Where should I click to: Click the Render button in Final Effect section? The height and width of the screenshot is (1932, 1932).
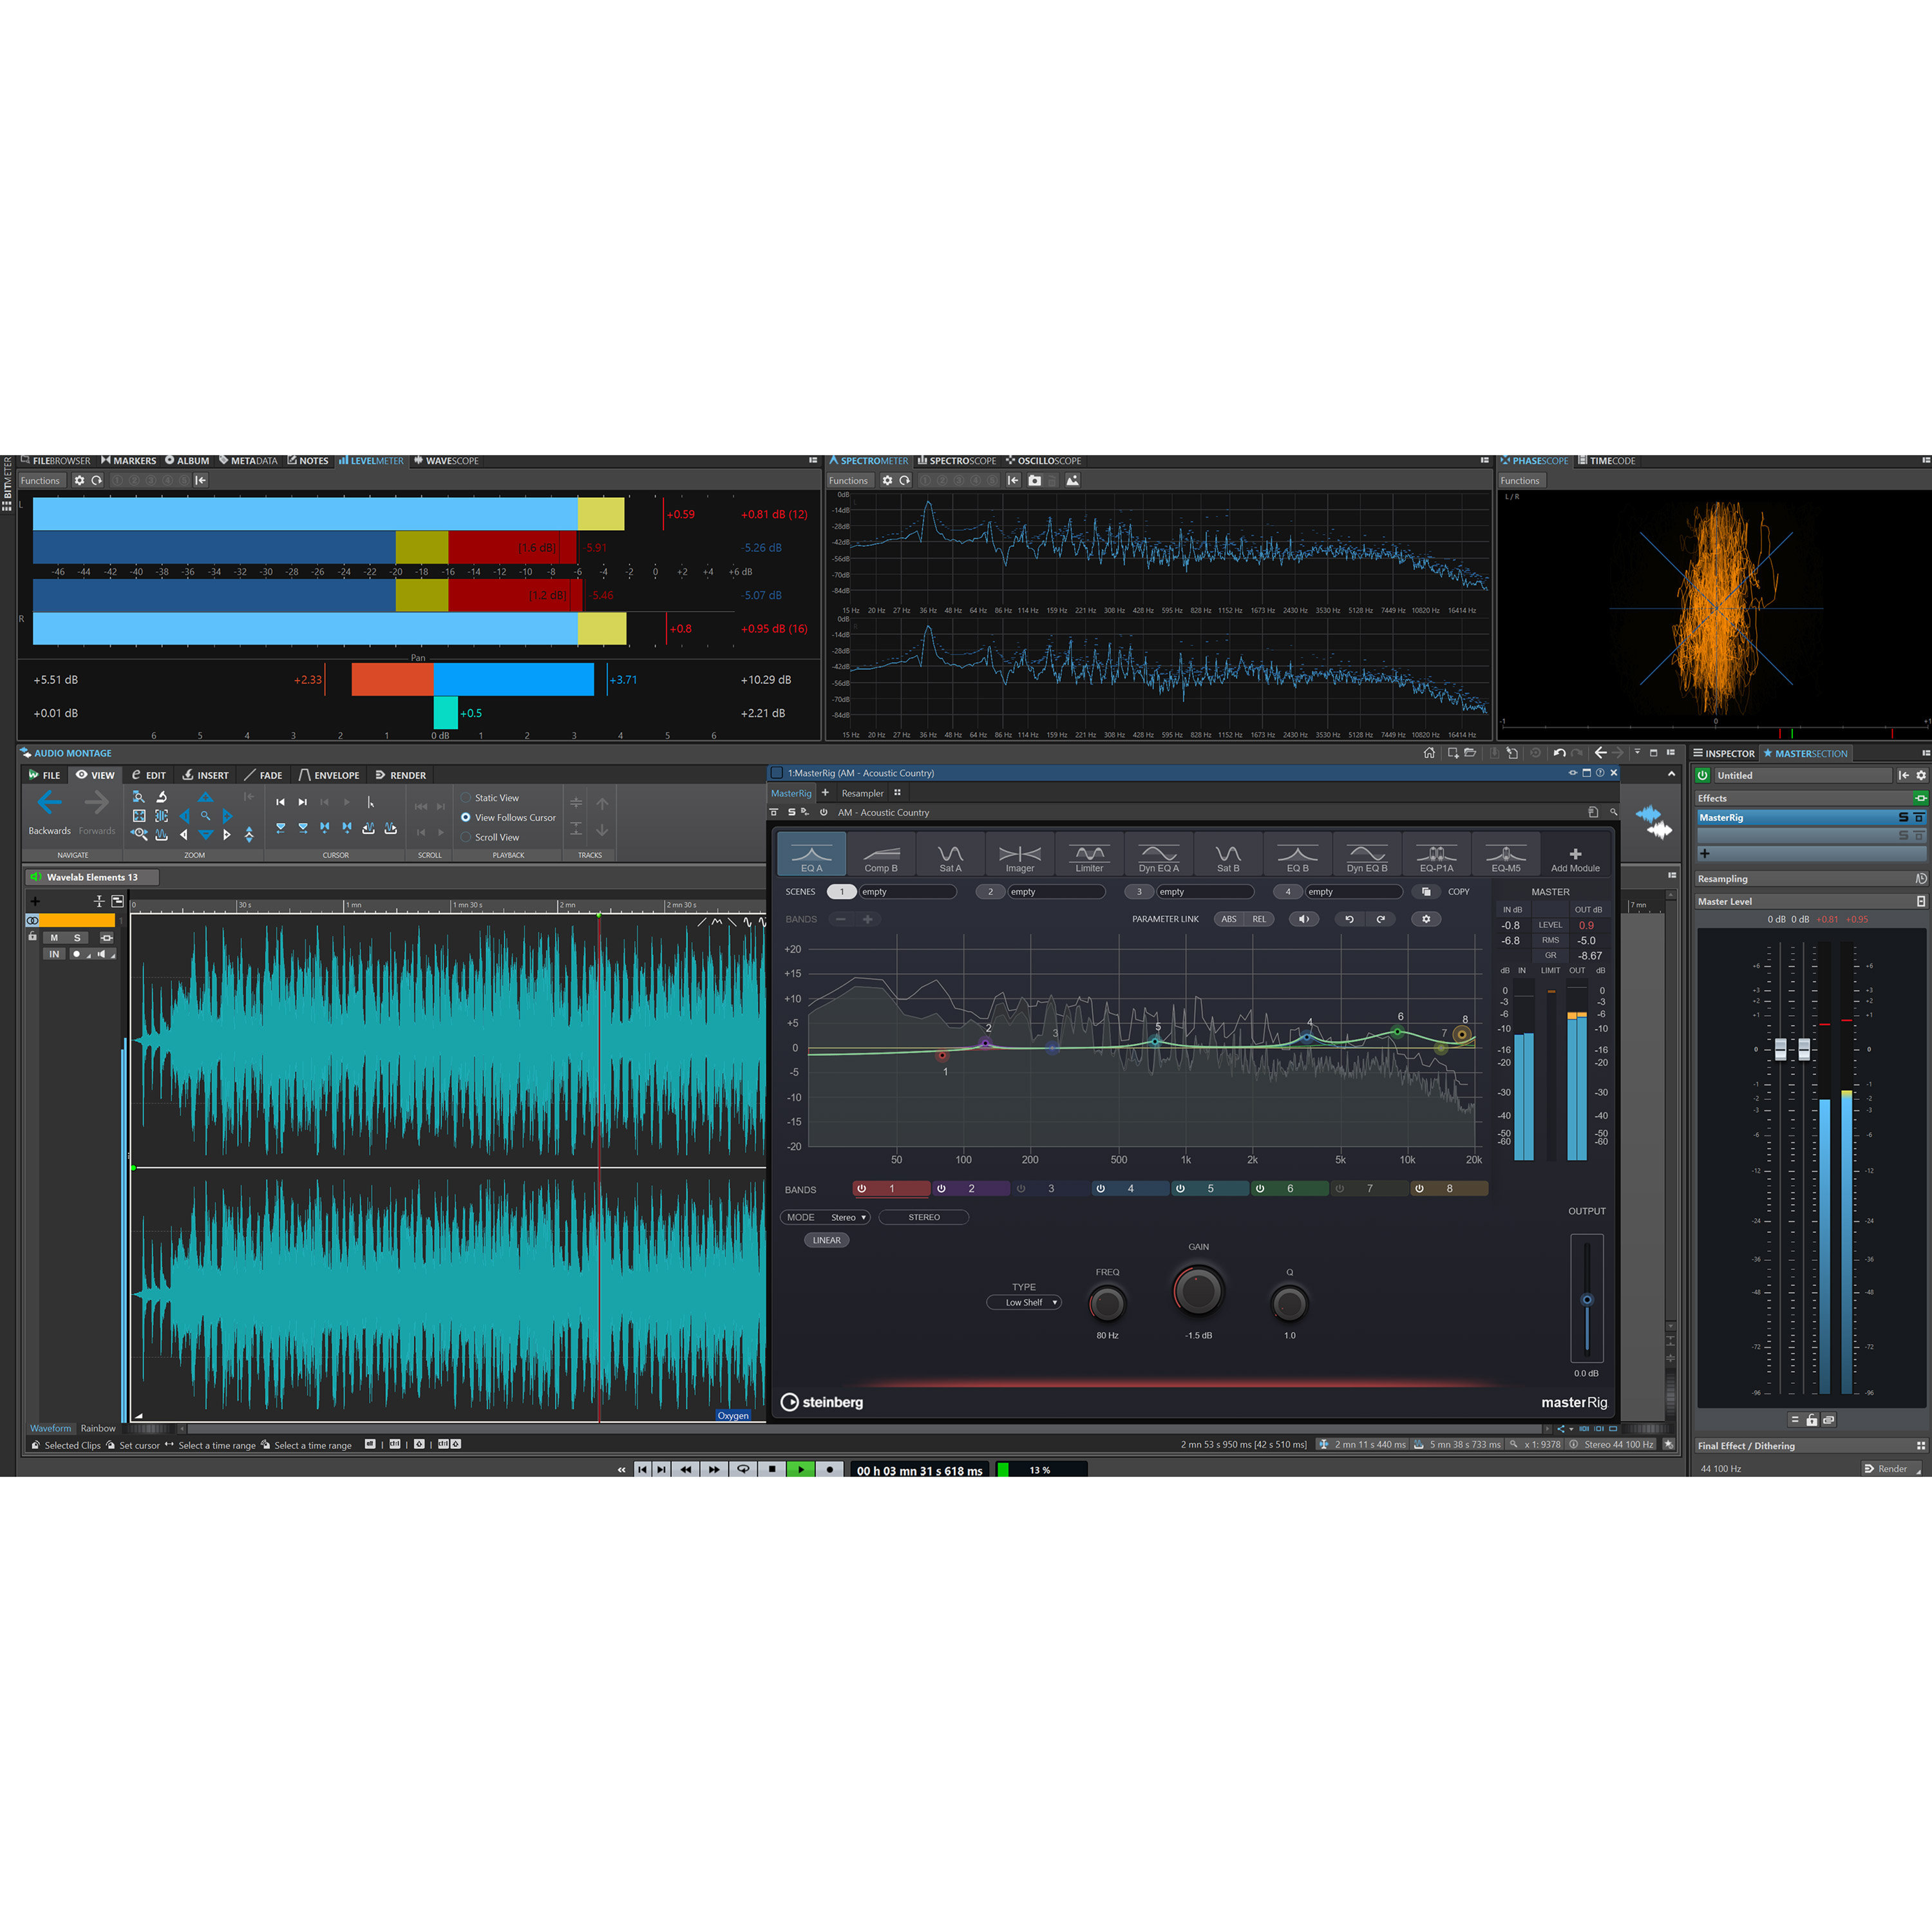click(1889, 1468)
